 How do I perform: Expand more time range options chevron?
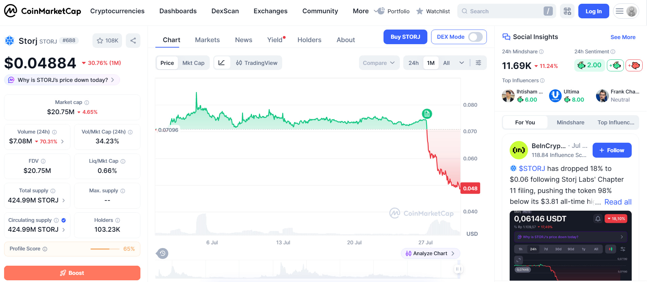[x=461, y=63]
